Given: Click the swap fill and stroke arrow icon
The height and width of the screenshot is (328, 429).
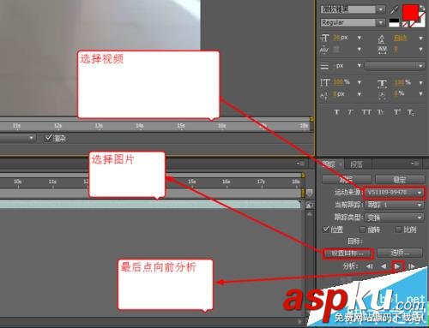Looking at the screenshot, I should coord(422,8).
